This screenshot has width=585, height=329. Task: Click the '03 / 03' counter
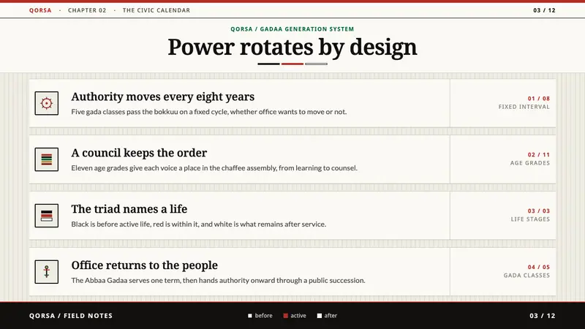coord(539,211)
